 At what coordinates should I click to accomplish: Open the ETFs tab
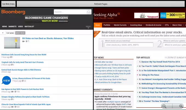click(167, 25)
